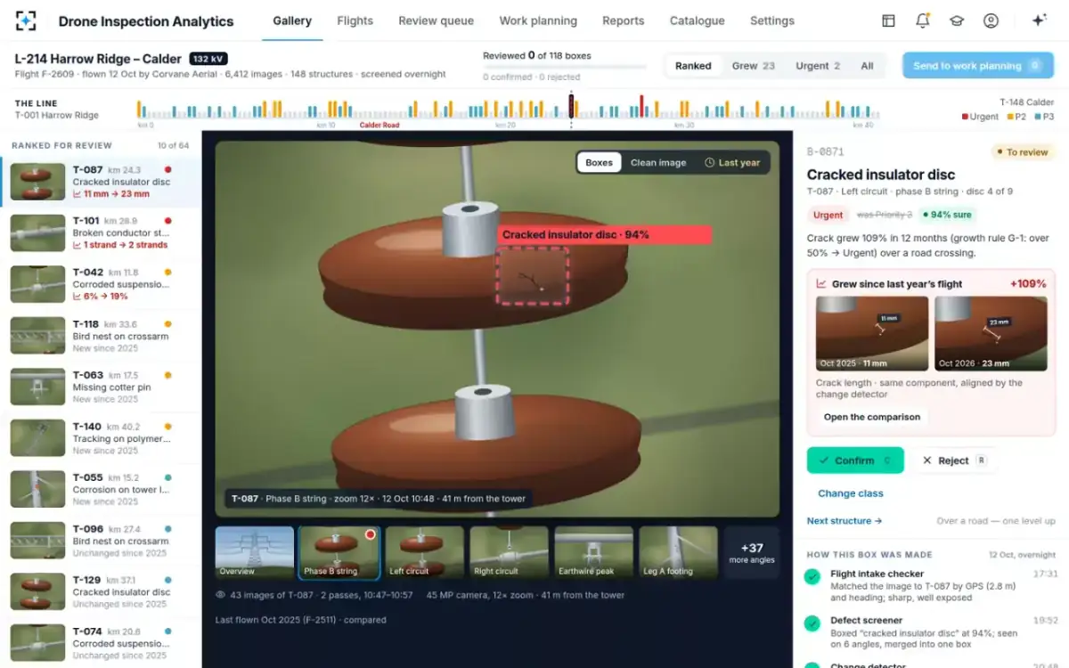Open the Reports tab

[624, 20]
